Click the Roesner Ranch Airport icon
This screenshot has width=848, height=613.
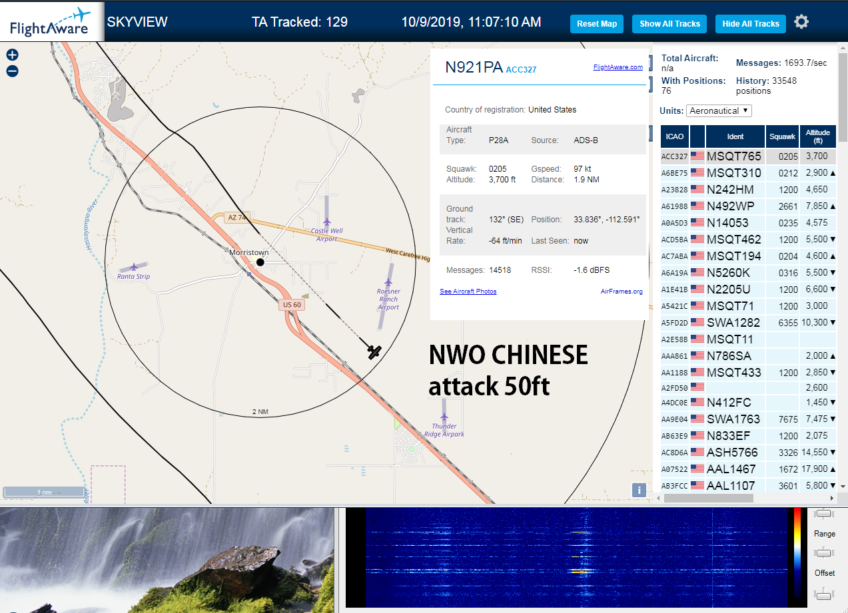tap(388, 282)
